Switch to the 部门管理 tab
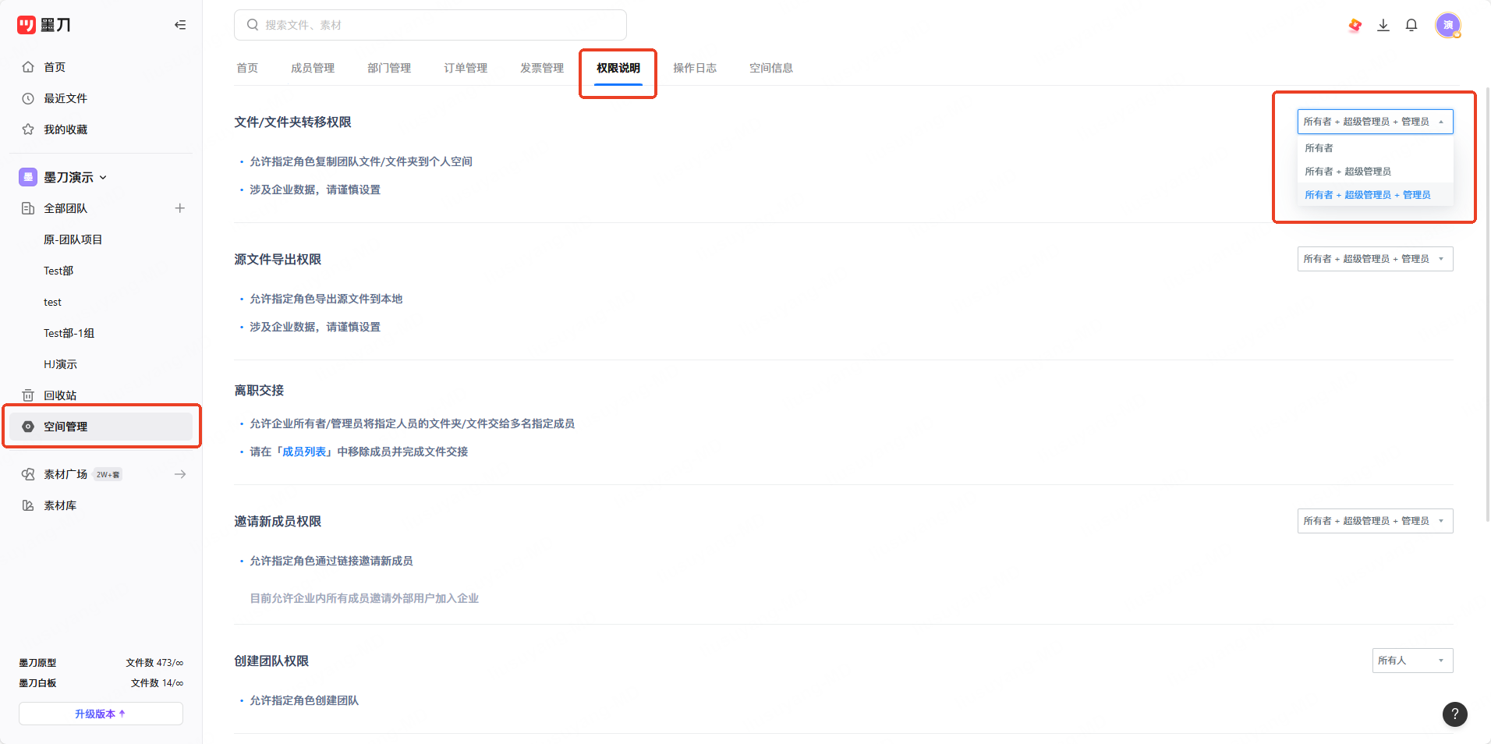Image resolution: width=1491 pixels, height=744 pixels. click(x=389, y=68)
